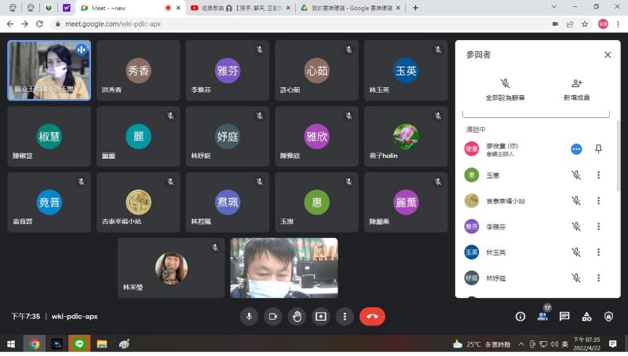Open the three-dot menu for 李雅芬

(598, 226)
